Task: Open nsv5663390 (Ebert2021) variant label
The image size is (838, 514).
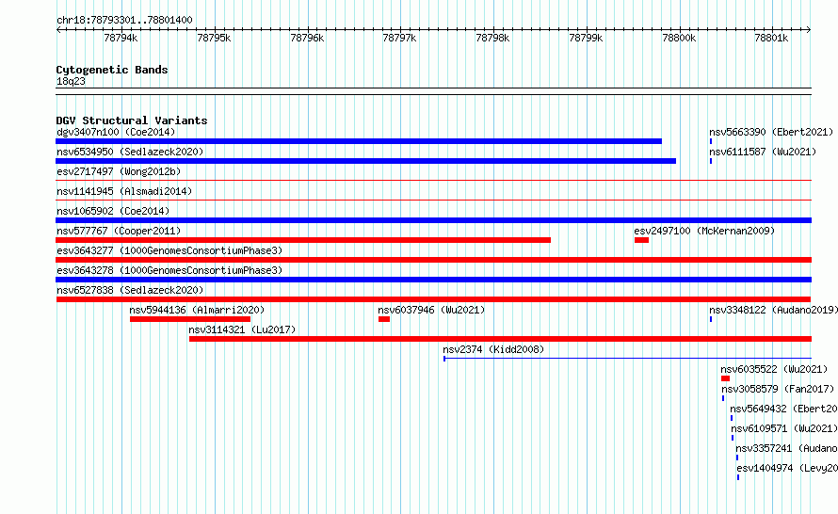Action: pos(771,132)
